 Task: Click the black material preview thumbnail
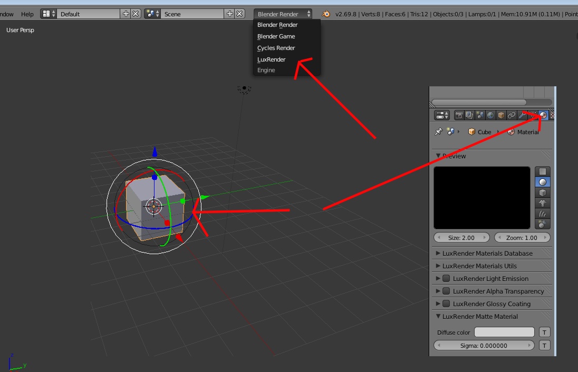[x=482, y=198]
